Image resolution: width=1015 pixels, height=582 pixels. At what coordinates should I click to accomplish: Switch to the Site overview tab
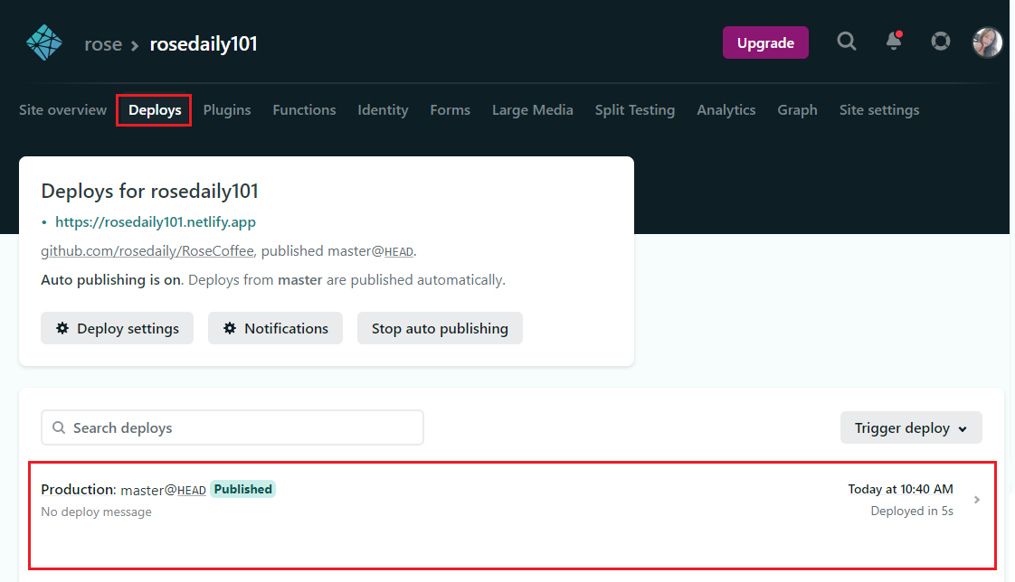[62, 110]
